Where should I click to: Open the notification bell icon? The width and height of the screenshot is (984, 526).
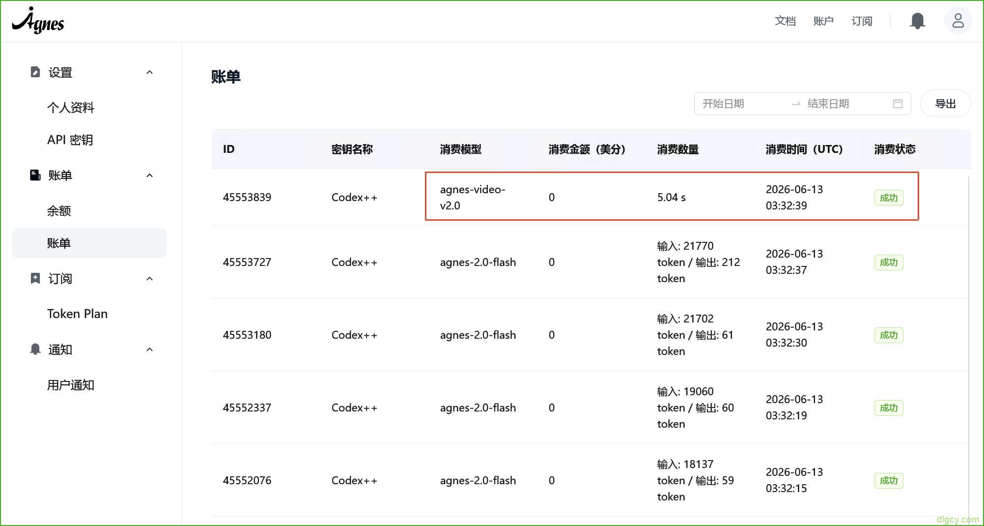[x=917, y=21]
